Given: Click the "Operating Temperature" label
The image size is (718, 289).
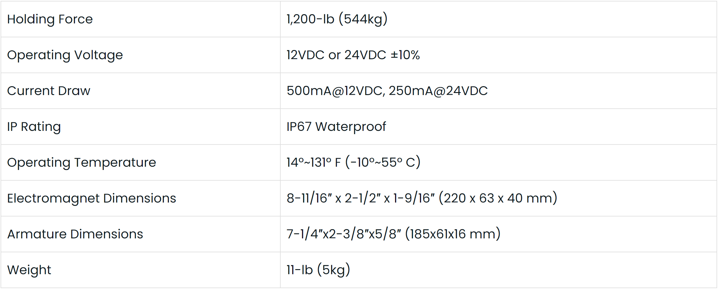Looking at the screenshot, I should coord(81,163).
